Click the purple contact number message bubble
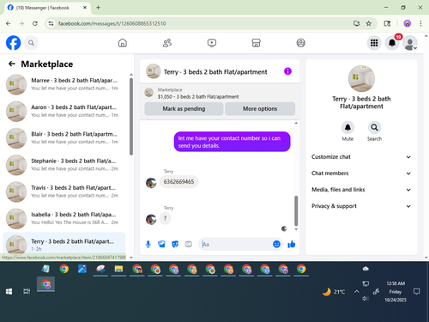The height and width of the screenshot is (322, 429). point(233,142)
